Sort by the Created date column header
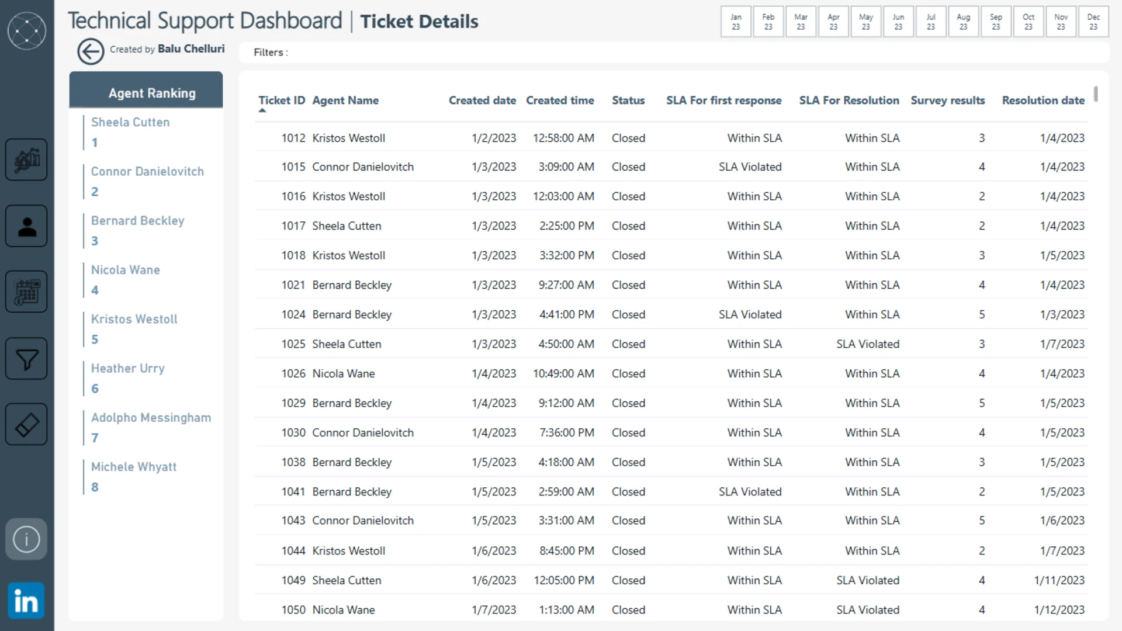The height and width of the screenshot is (631, 1122). click(x=482, y=100)
